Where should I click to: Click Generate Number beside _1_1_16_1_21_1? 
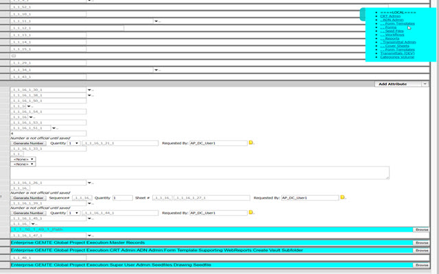coord(28,143)
